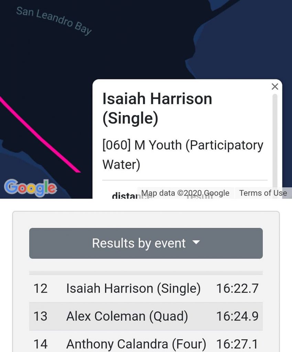Click the gray bar above results list

[146, 273]
